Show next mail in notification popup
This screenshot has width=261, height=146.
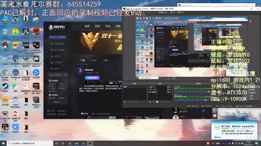(254, 137)
